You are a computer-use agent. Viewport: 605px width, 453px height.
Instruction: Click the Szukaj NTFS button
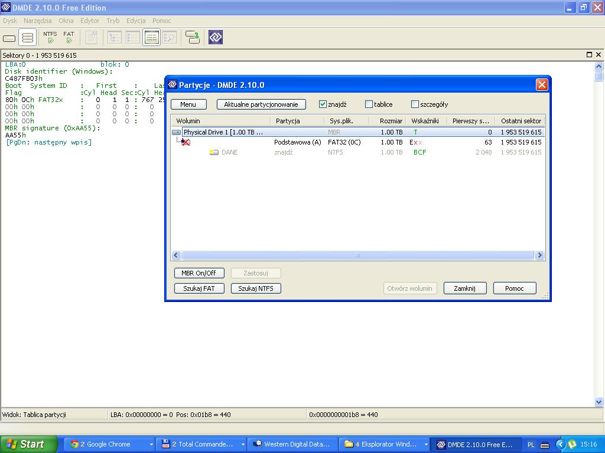[x=256, y=288]
